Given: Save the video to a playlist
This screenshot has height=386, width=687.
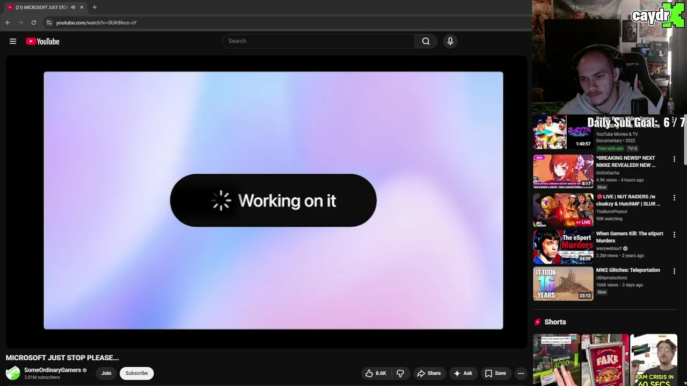Looking at the screenshot, I should [495, 373].
